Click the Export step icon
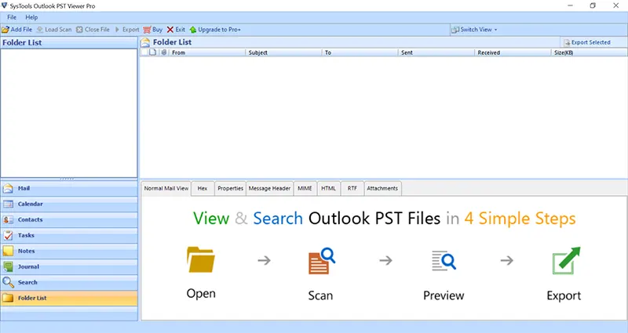The height and width of the screenshot is (333, 628). coord(565,260)
